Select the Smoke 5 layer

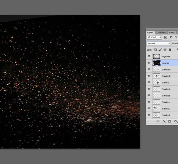tap(165, 96)
